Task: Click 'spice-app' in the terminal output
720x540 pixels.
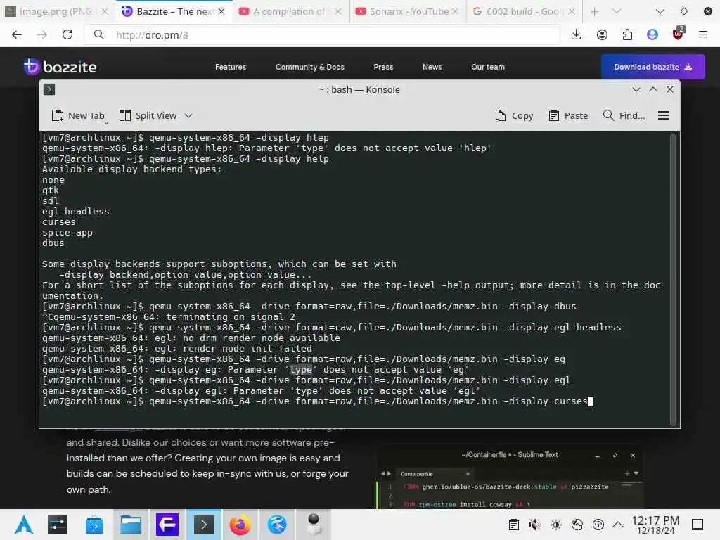Action: 67,232
